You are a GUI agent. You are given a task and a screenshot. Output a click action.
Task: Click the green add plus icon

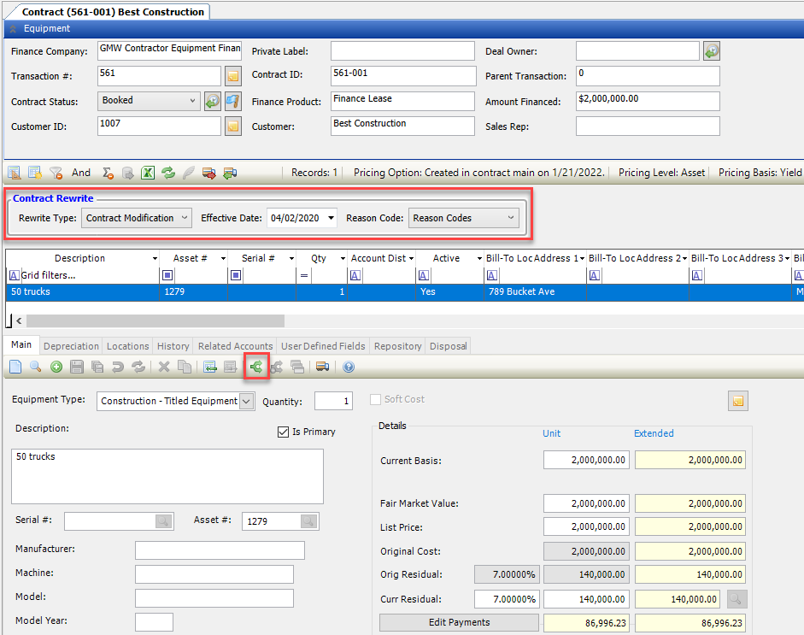click(x=56, y=367)
